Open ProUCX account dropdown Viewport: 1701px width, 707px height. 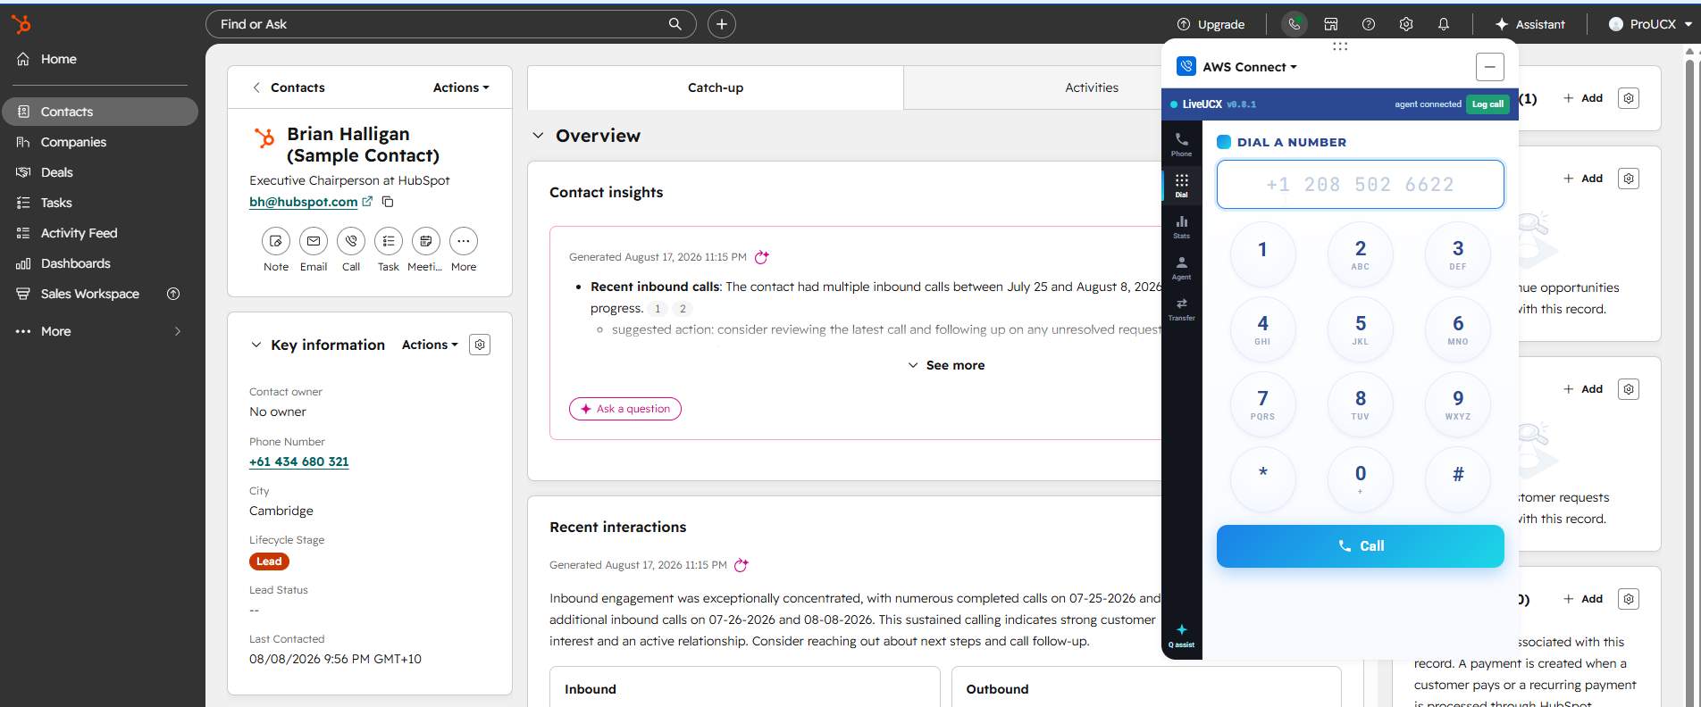(x=1650, y=24)
